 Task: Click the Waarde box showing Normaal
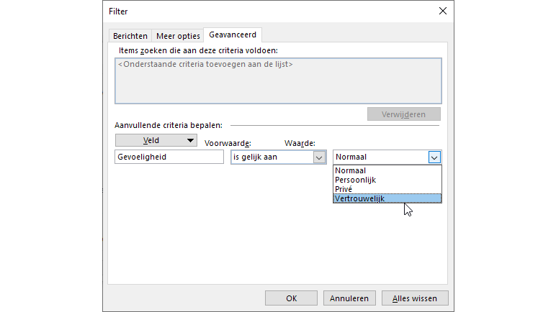[380, 157]
